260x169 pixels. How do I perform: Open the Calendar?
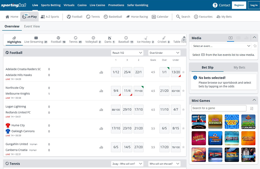[160, 17]
